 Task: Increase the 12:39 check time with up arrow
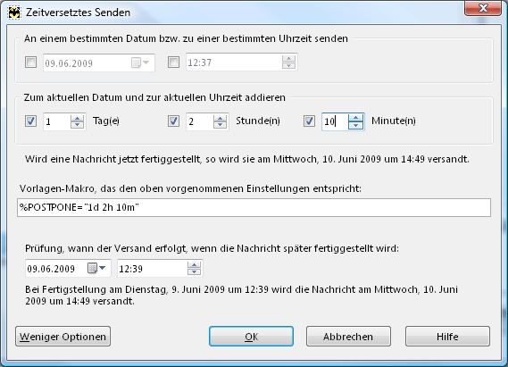(194, 265)
